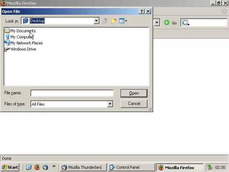The image size is (229, 172).
Task: Switch to Mozilla Thunderbird taskbar button
Action: pos(83,167)
